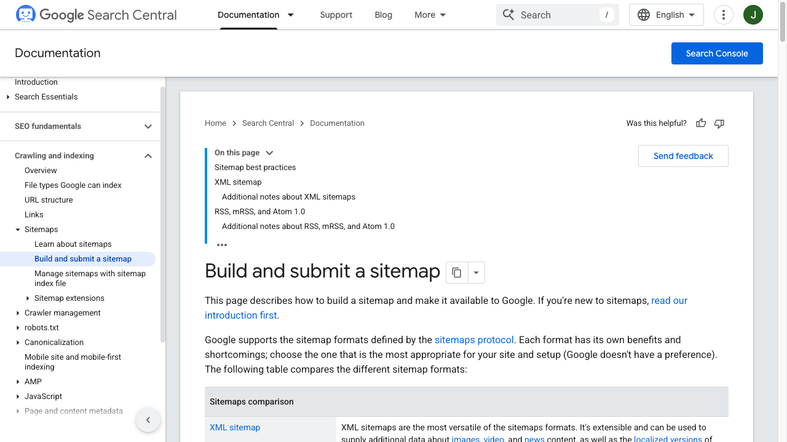This screenshot has width=787, height=442.
Task: Open the Documentation breadcrumb link
Action: point(337,123)
